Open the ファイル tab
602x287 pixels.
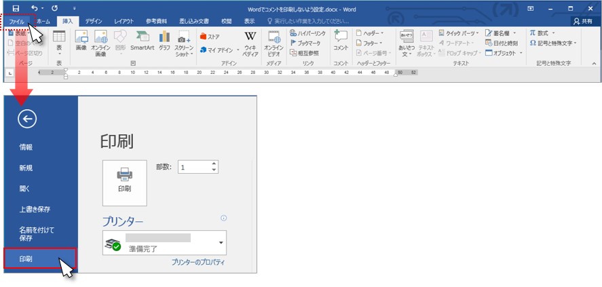(x=17, y=22)
